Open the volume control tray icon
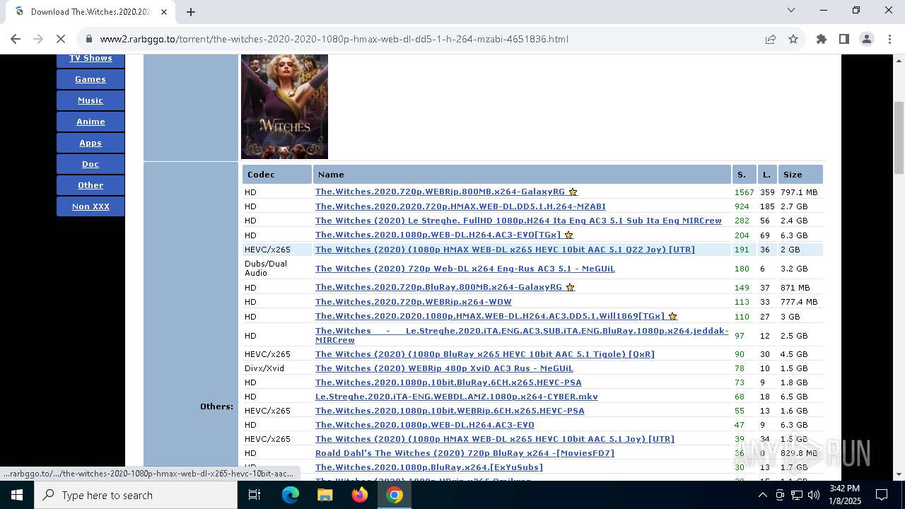This screenshot has height=509, width=905. 814,495
